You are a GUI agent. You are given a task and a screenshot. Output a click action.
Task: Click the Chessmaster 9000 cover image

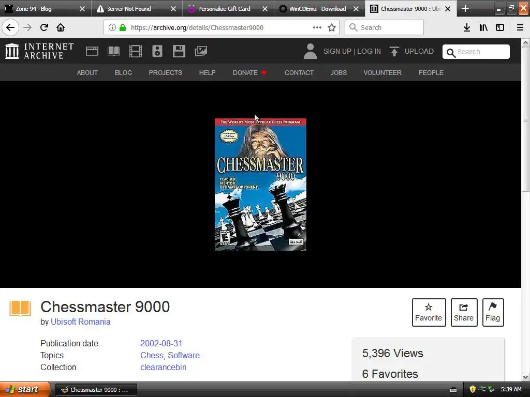click(260, 185)
